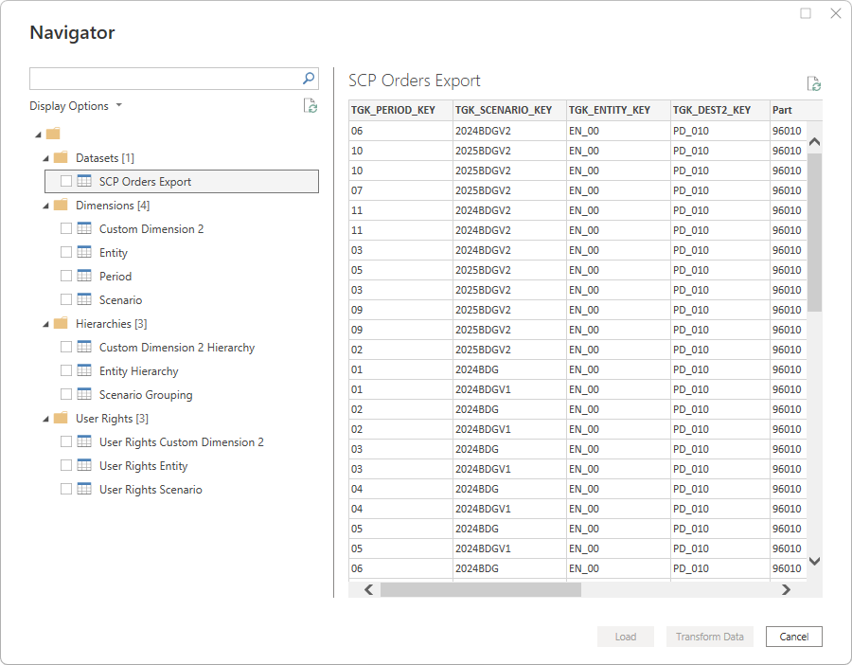
Task: Click the search magnifier icon
Action: click(x=309, y=79)
